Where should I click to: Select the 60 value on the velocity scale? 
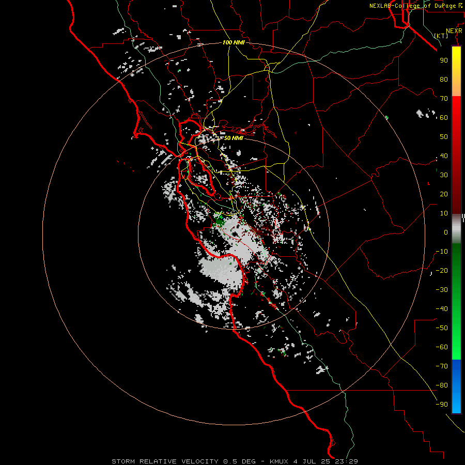click(x=444, y=118)
